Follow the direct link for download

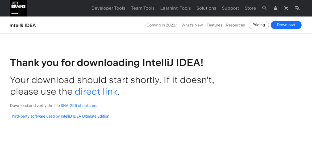point(96,92)
